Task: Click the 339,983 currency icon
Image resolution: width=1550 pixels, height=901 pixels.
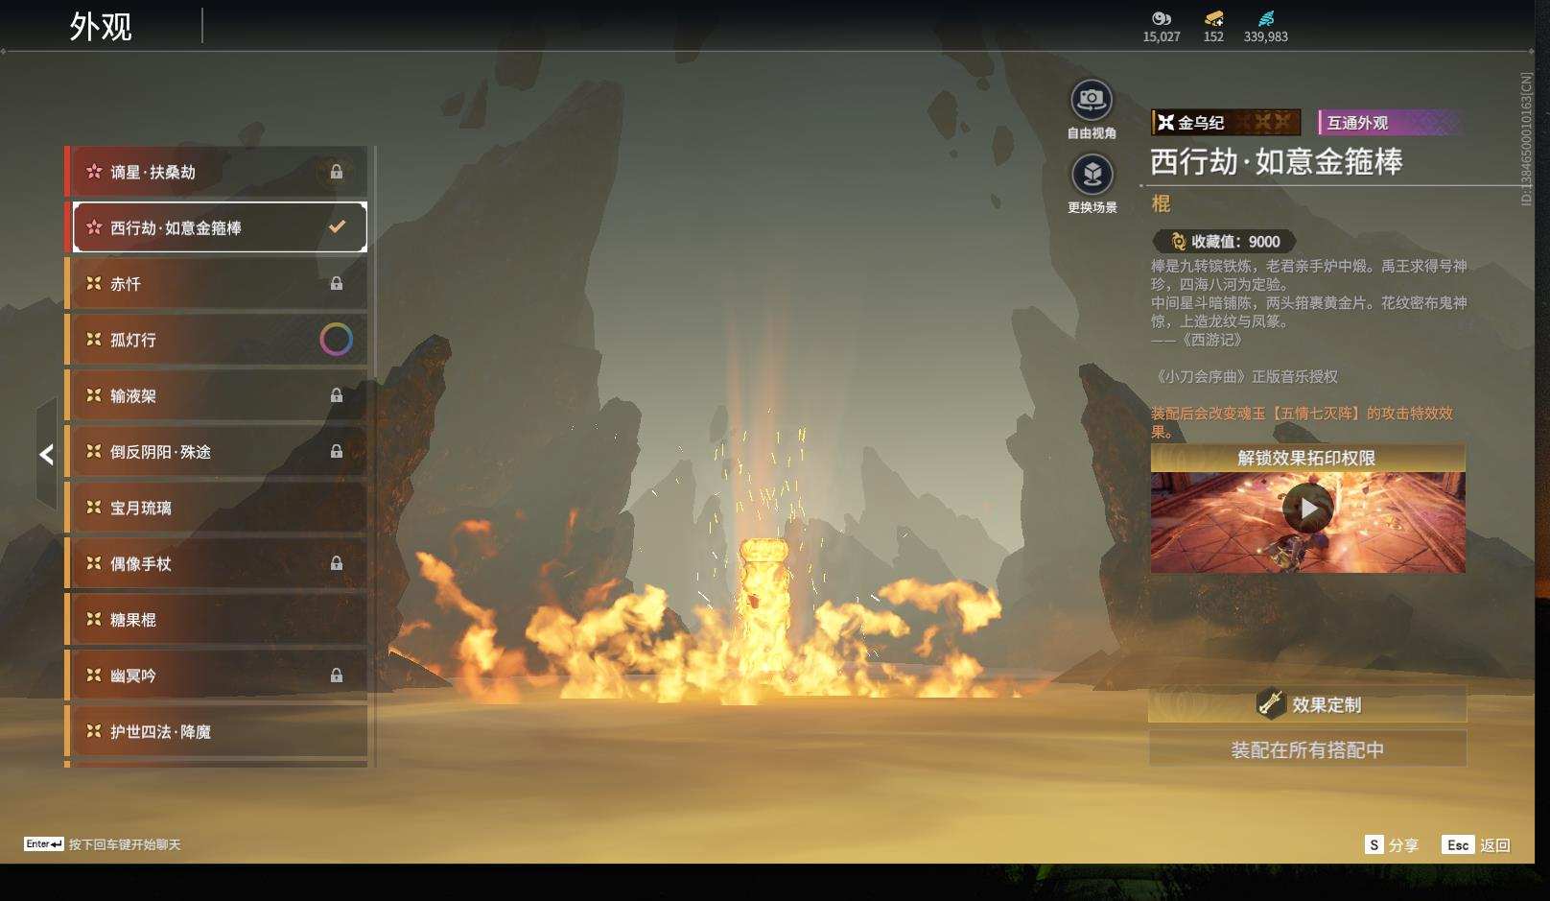Action: coord(1266,18)
